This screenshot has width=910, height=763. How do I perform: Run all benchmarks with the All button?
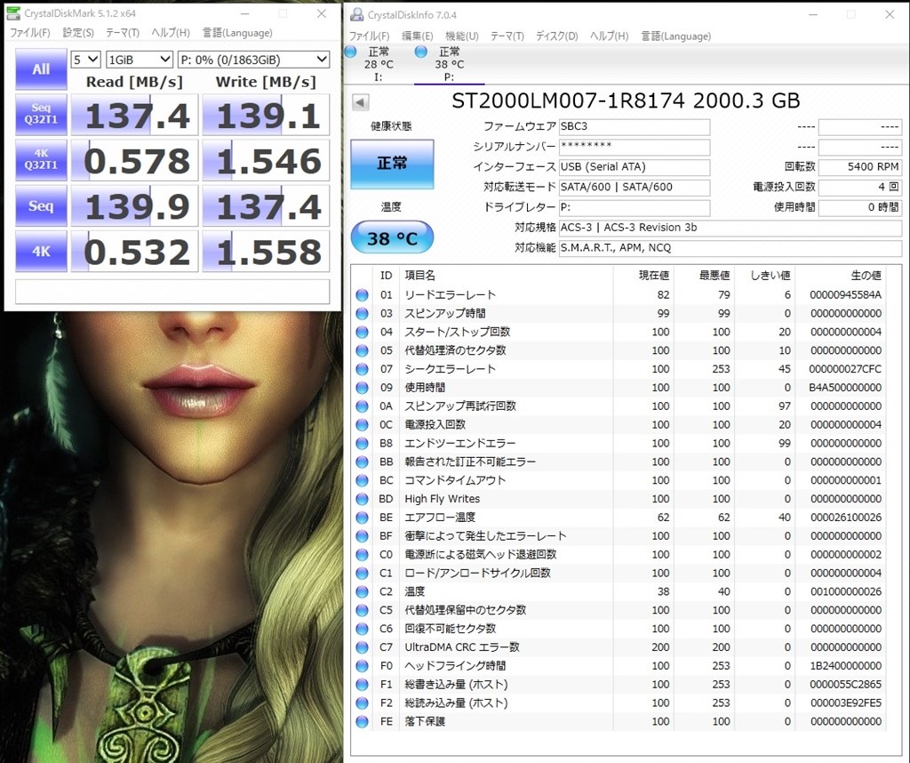[41, 69]
